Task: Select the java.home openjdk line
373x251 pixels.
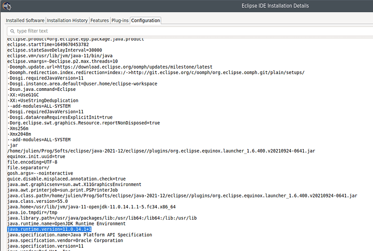Action: [91, 207]
